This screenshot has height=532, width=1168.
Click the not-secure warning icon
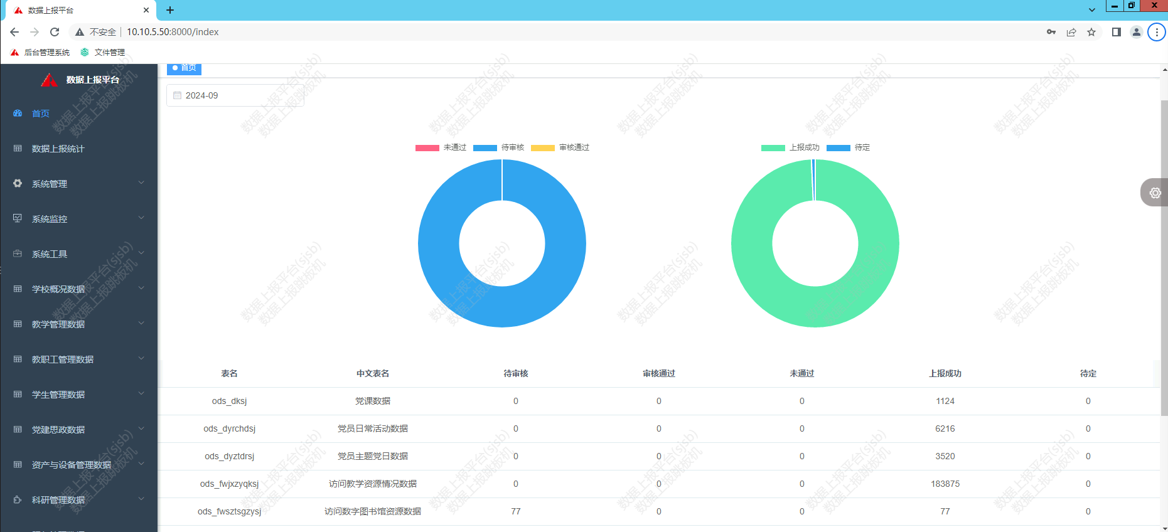click(x=80, y=32)
